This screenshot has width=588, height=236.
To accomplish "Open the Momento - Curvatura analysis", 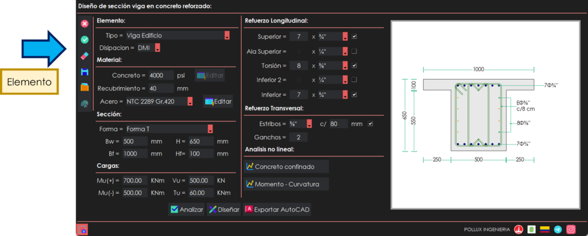I will (286, 184).
